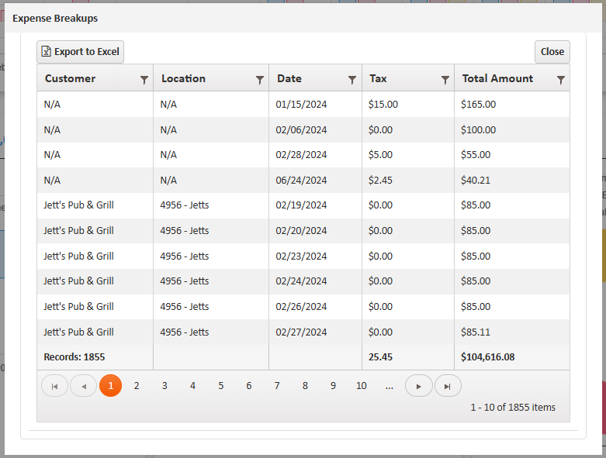Select the 06/24/2024 date cell
Screen dimensions: 606x458
[301, 180]
